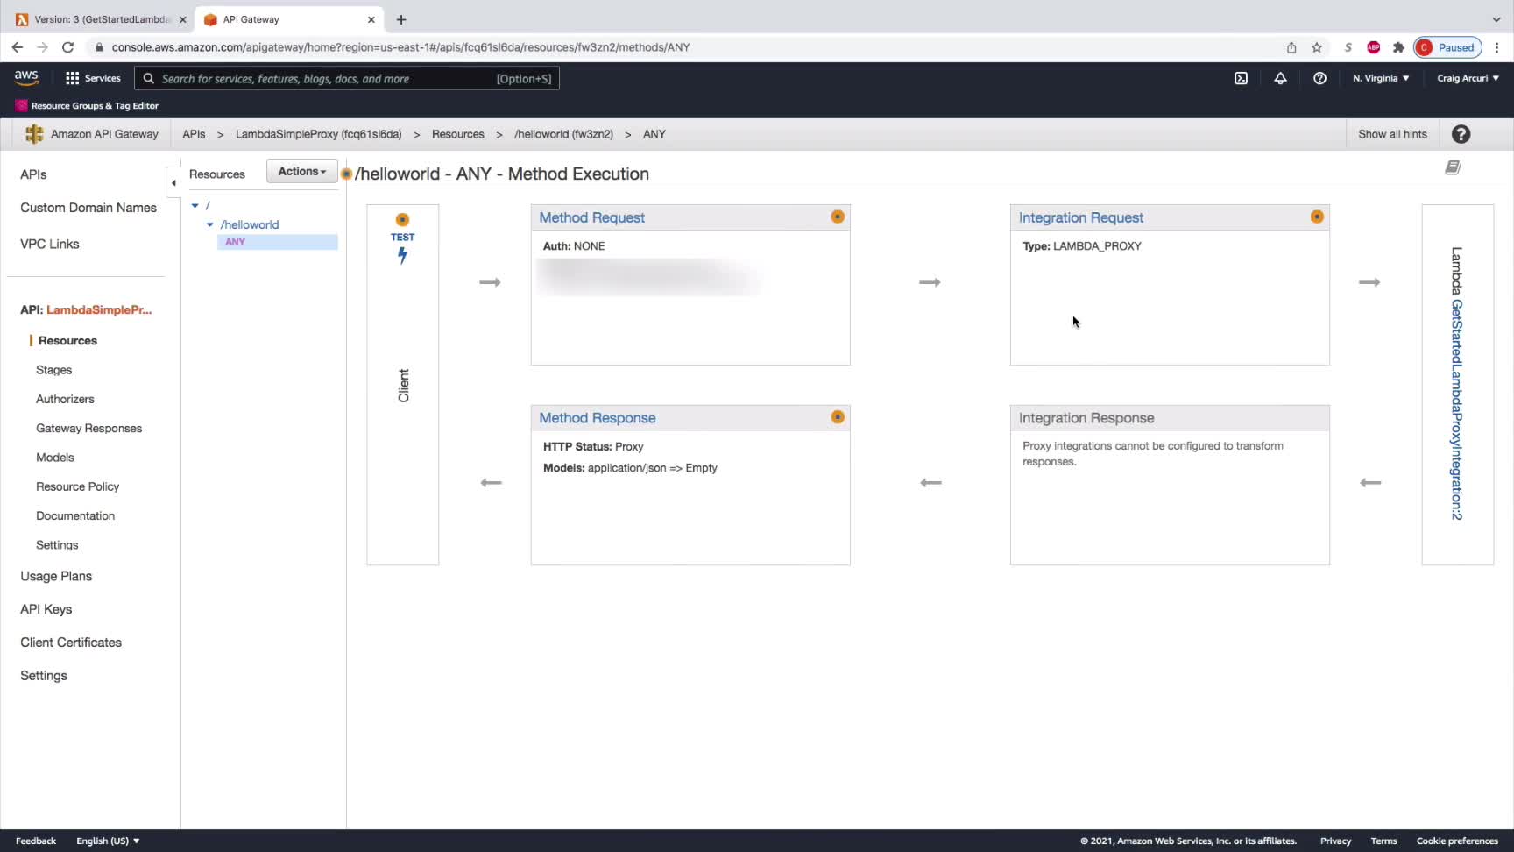Click the AWS logo home icon

click(x=26, y=78)
